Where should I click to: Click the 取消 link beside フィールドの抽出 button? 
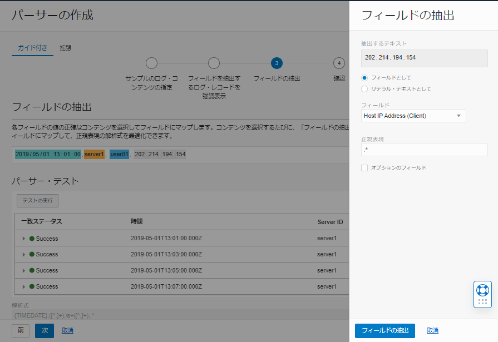432,330
